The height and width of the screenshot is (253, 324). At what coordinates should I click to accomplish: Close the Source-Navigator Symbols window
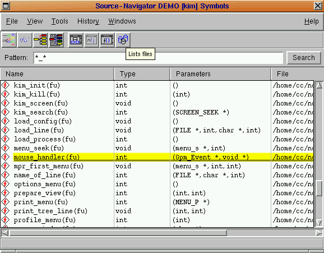click(x=318, y=6)
